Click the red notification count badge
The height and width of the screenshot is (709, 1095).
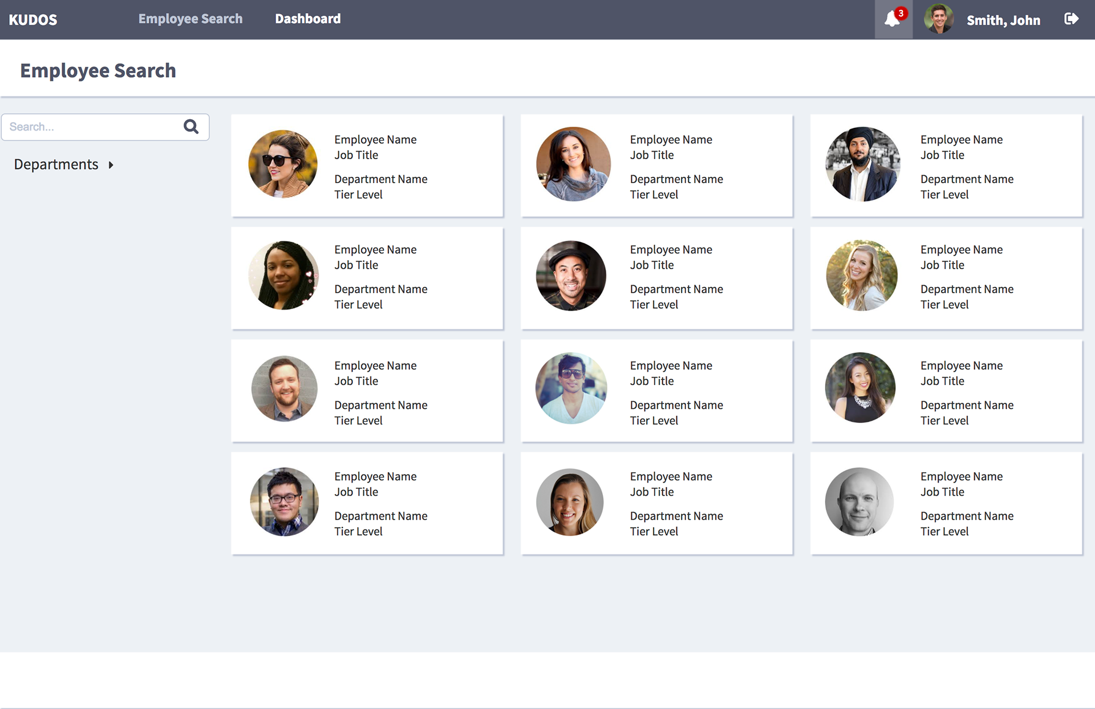901,13
